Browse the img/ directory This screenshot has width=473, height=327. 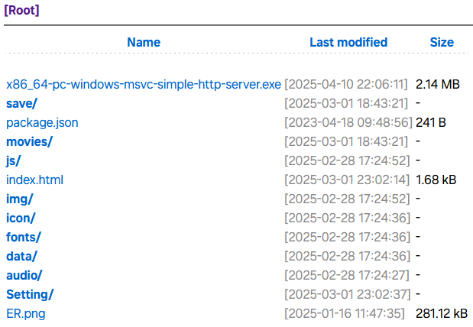tap(19, 199)
